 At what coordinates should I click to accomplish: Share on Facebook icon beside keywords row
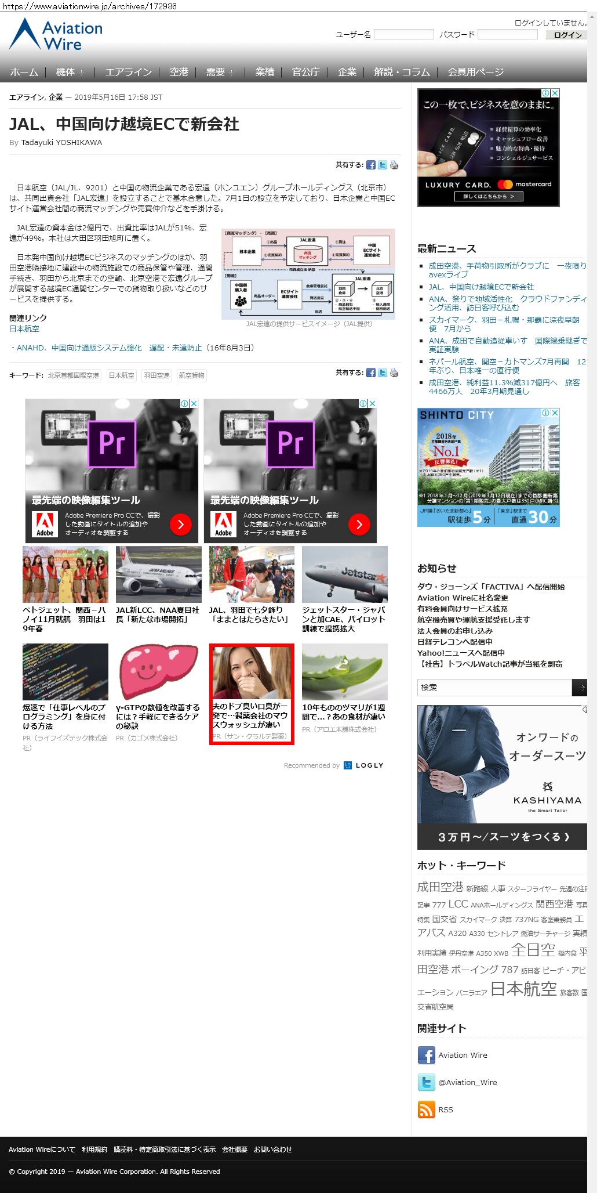click(371, 373)
